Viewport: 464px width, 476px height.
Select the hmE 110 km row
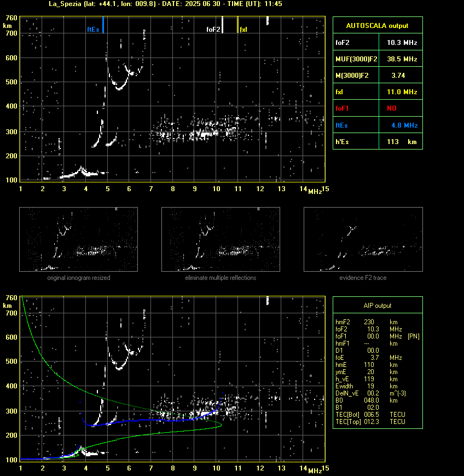pyautogui.click(x=367, y=365)
